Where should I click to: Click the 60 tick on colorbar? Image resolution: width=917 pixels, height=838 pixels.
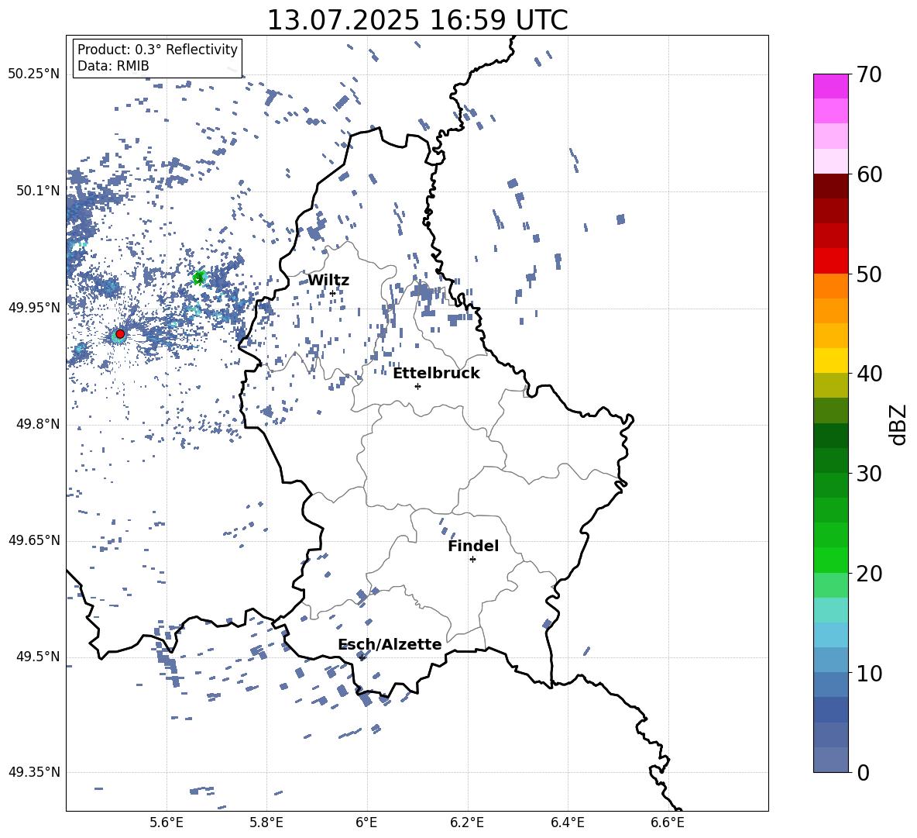click(870, 174)
